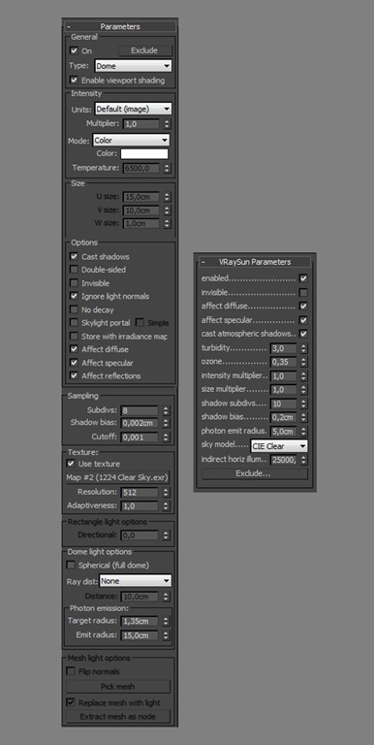Adjust the Target radius spinner arrows
Viewport: 374px width, 745px height.
(166, 621)
